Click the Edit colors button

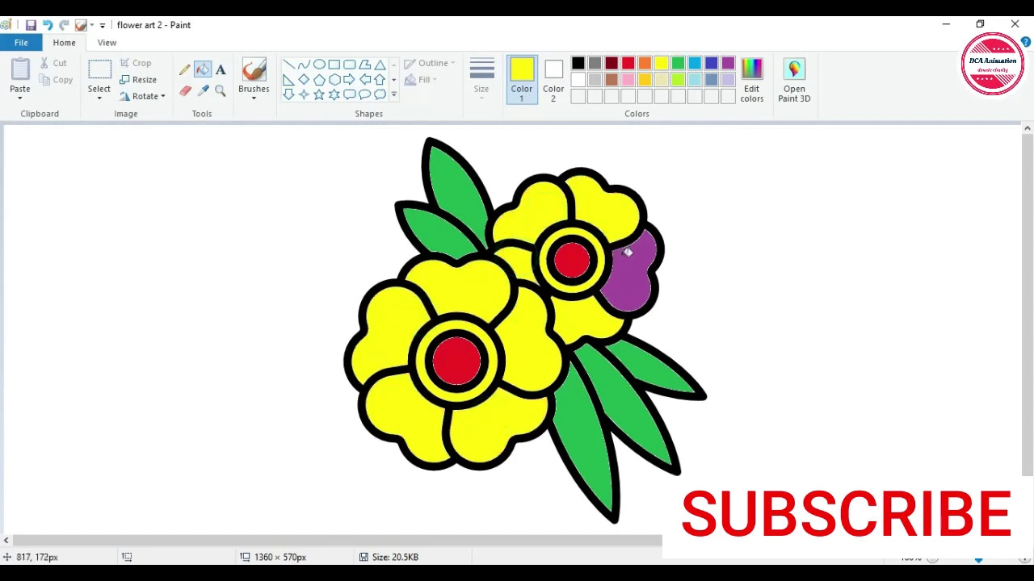coord(752,80)
